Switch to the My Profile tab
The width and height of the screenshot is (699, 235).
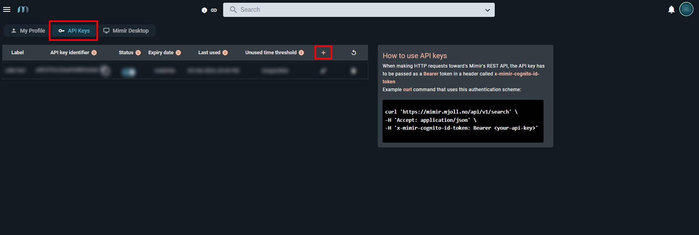coord(28,31)
